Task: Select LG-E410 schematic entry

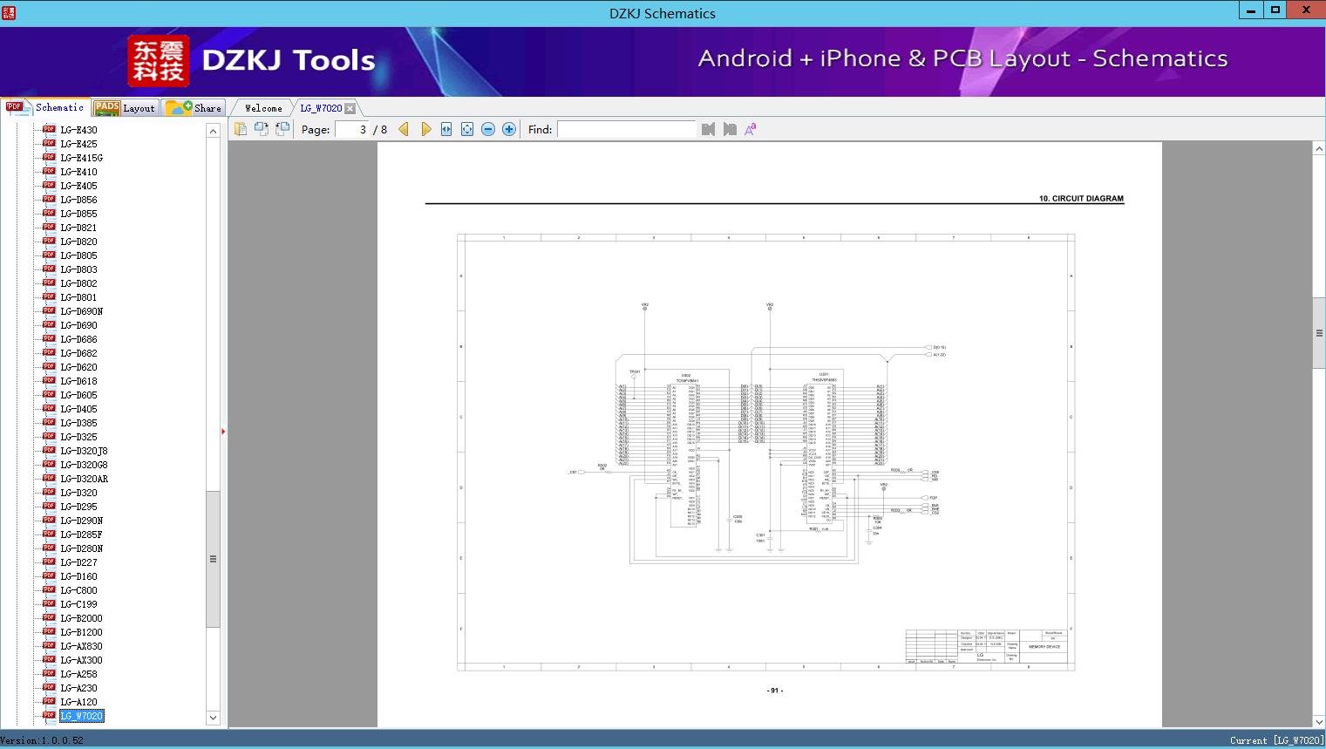Action: (x=78, y=172)
